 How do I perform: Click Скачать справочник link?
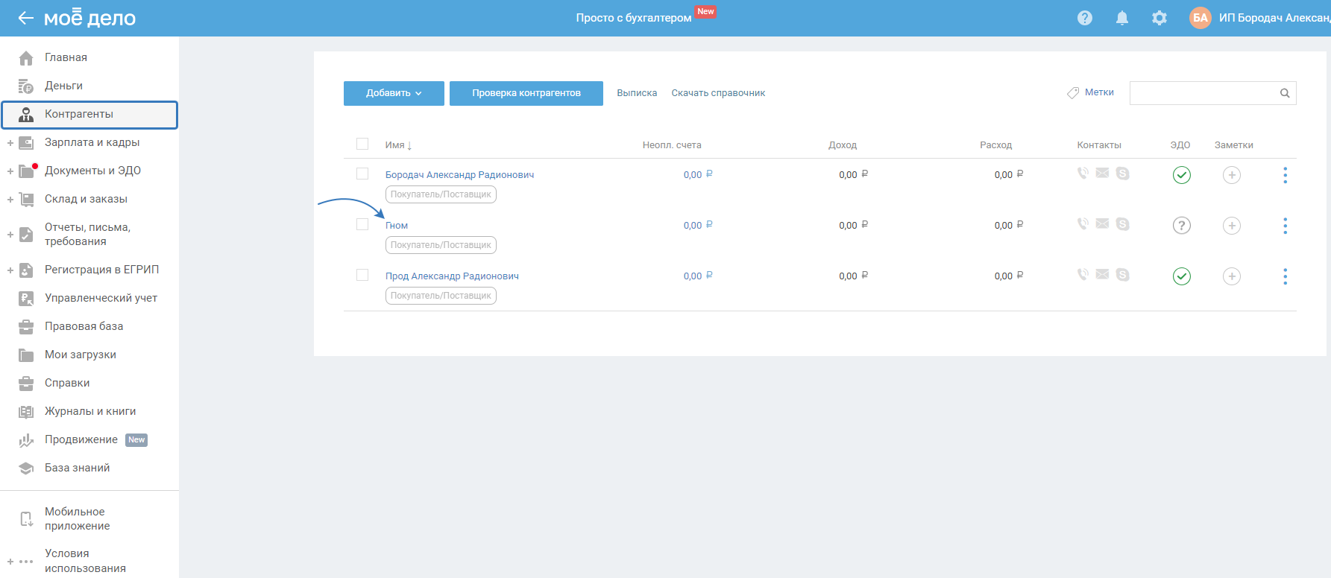718,93
